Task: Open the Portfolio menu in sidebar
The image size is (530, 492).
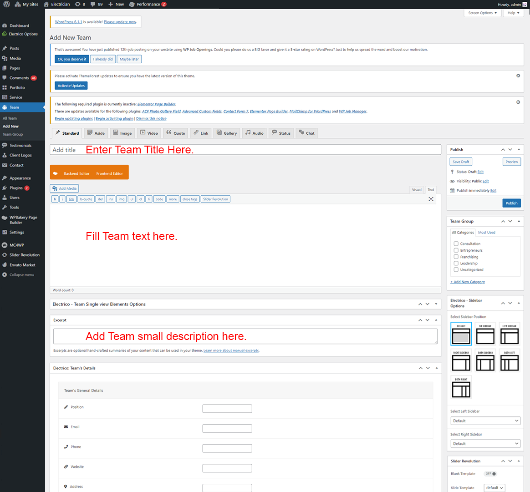Action: (x=17, y=87)
